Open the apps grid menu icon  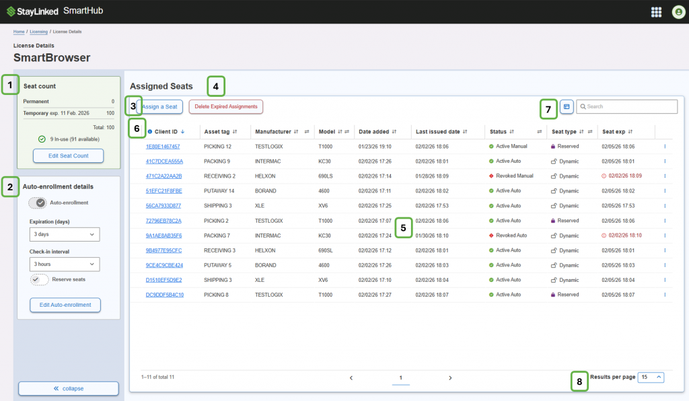656,11
